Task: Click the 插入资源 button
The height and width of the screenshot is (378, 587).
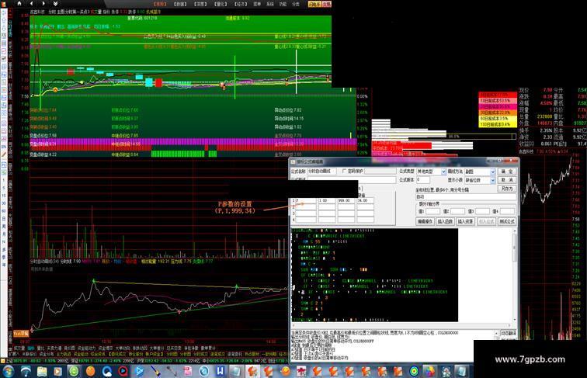Action: point(465,221)
